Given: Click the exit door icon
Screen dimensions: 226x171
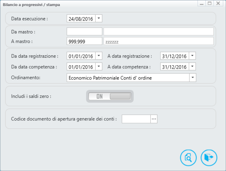Looking at the screenshot, I should [x=209, y=158].
